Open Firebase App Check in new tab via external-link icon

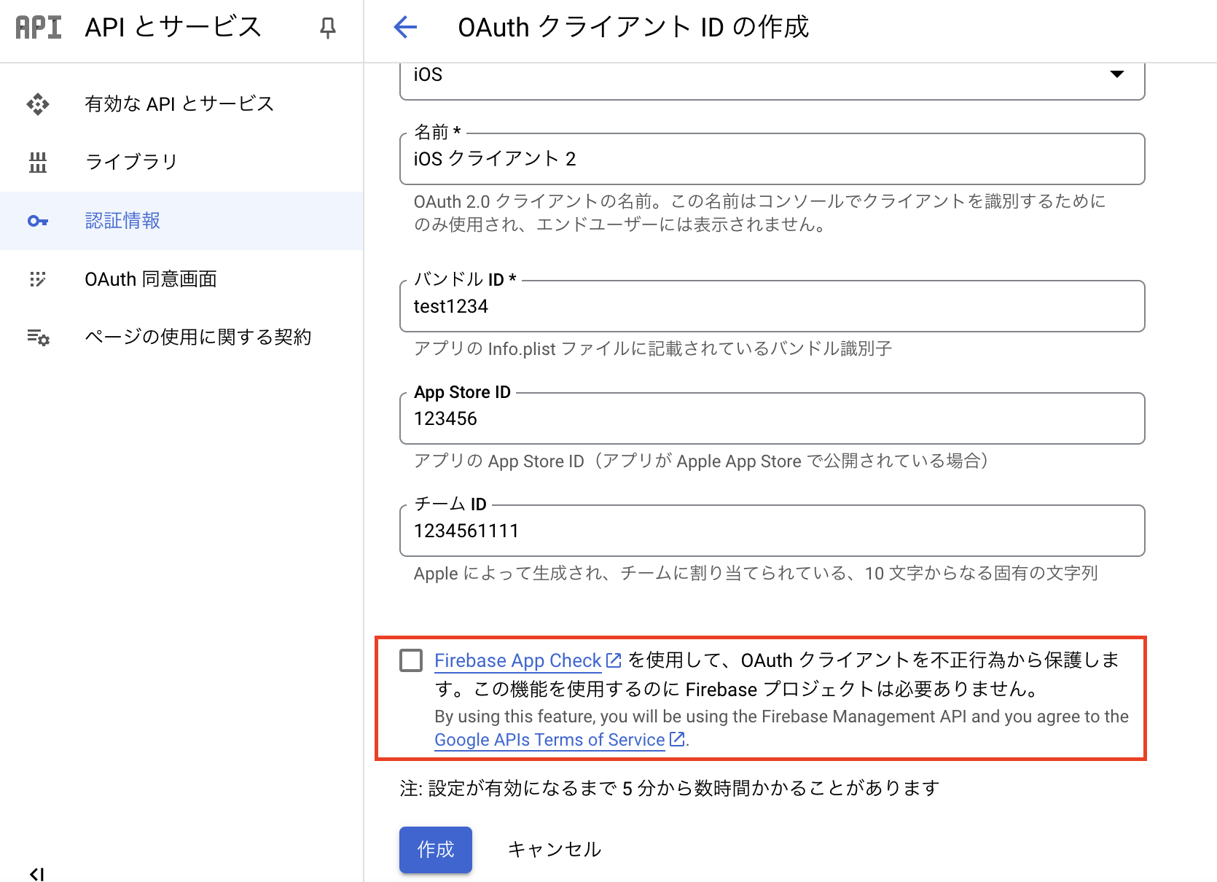point(612,660)
